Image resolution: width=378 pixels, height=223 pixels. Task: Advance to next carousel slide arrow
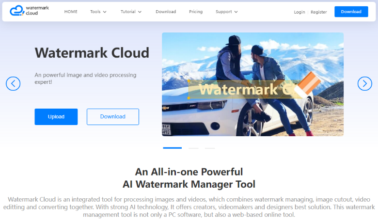(364, 84)
